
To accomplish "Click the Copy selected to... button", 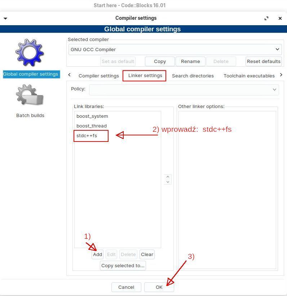I will tap(123, 266).
